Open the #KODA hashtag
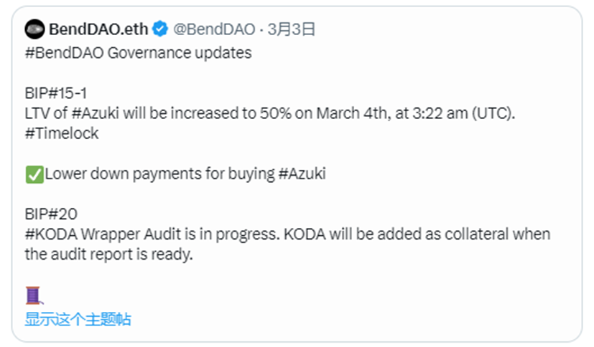Screen dimensions: 594x347 [x=51, y=234]
